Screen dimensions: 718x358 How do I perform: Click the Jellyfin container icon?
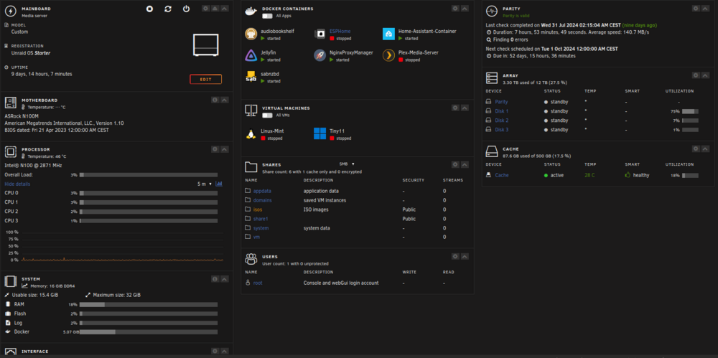tap(251, 55)
